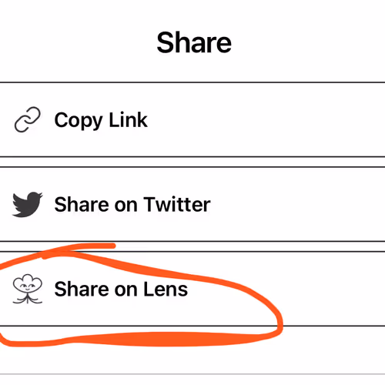Choose Share on Twitter
385x385 pixels.
click(x=192, y=204)
